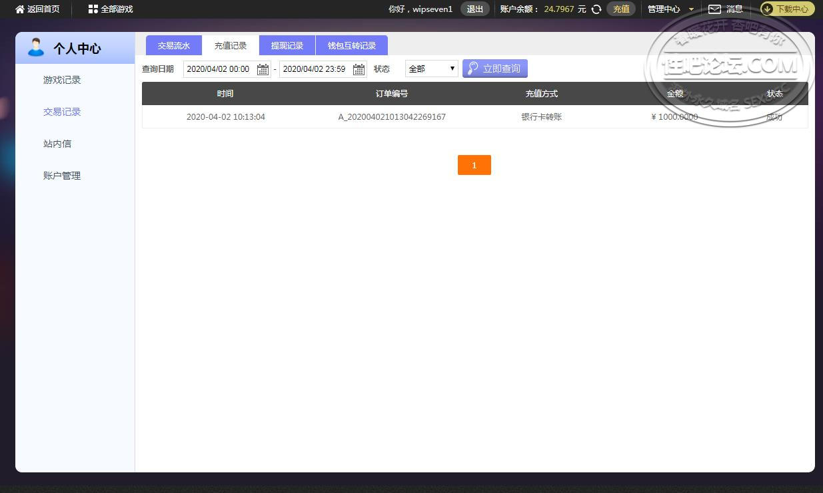
Task: Click the home icon beside 返回首页
Action: tap(20, 9)
